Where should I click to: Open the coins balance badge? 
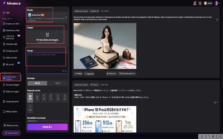point(208,3)
